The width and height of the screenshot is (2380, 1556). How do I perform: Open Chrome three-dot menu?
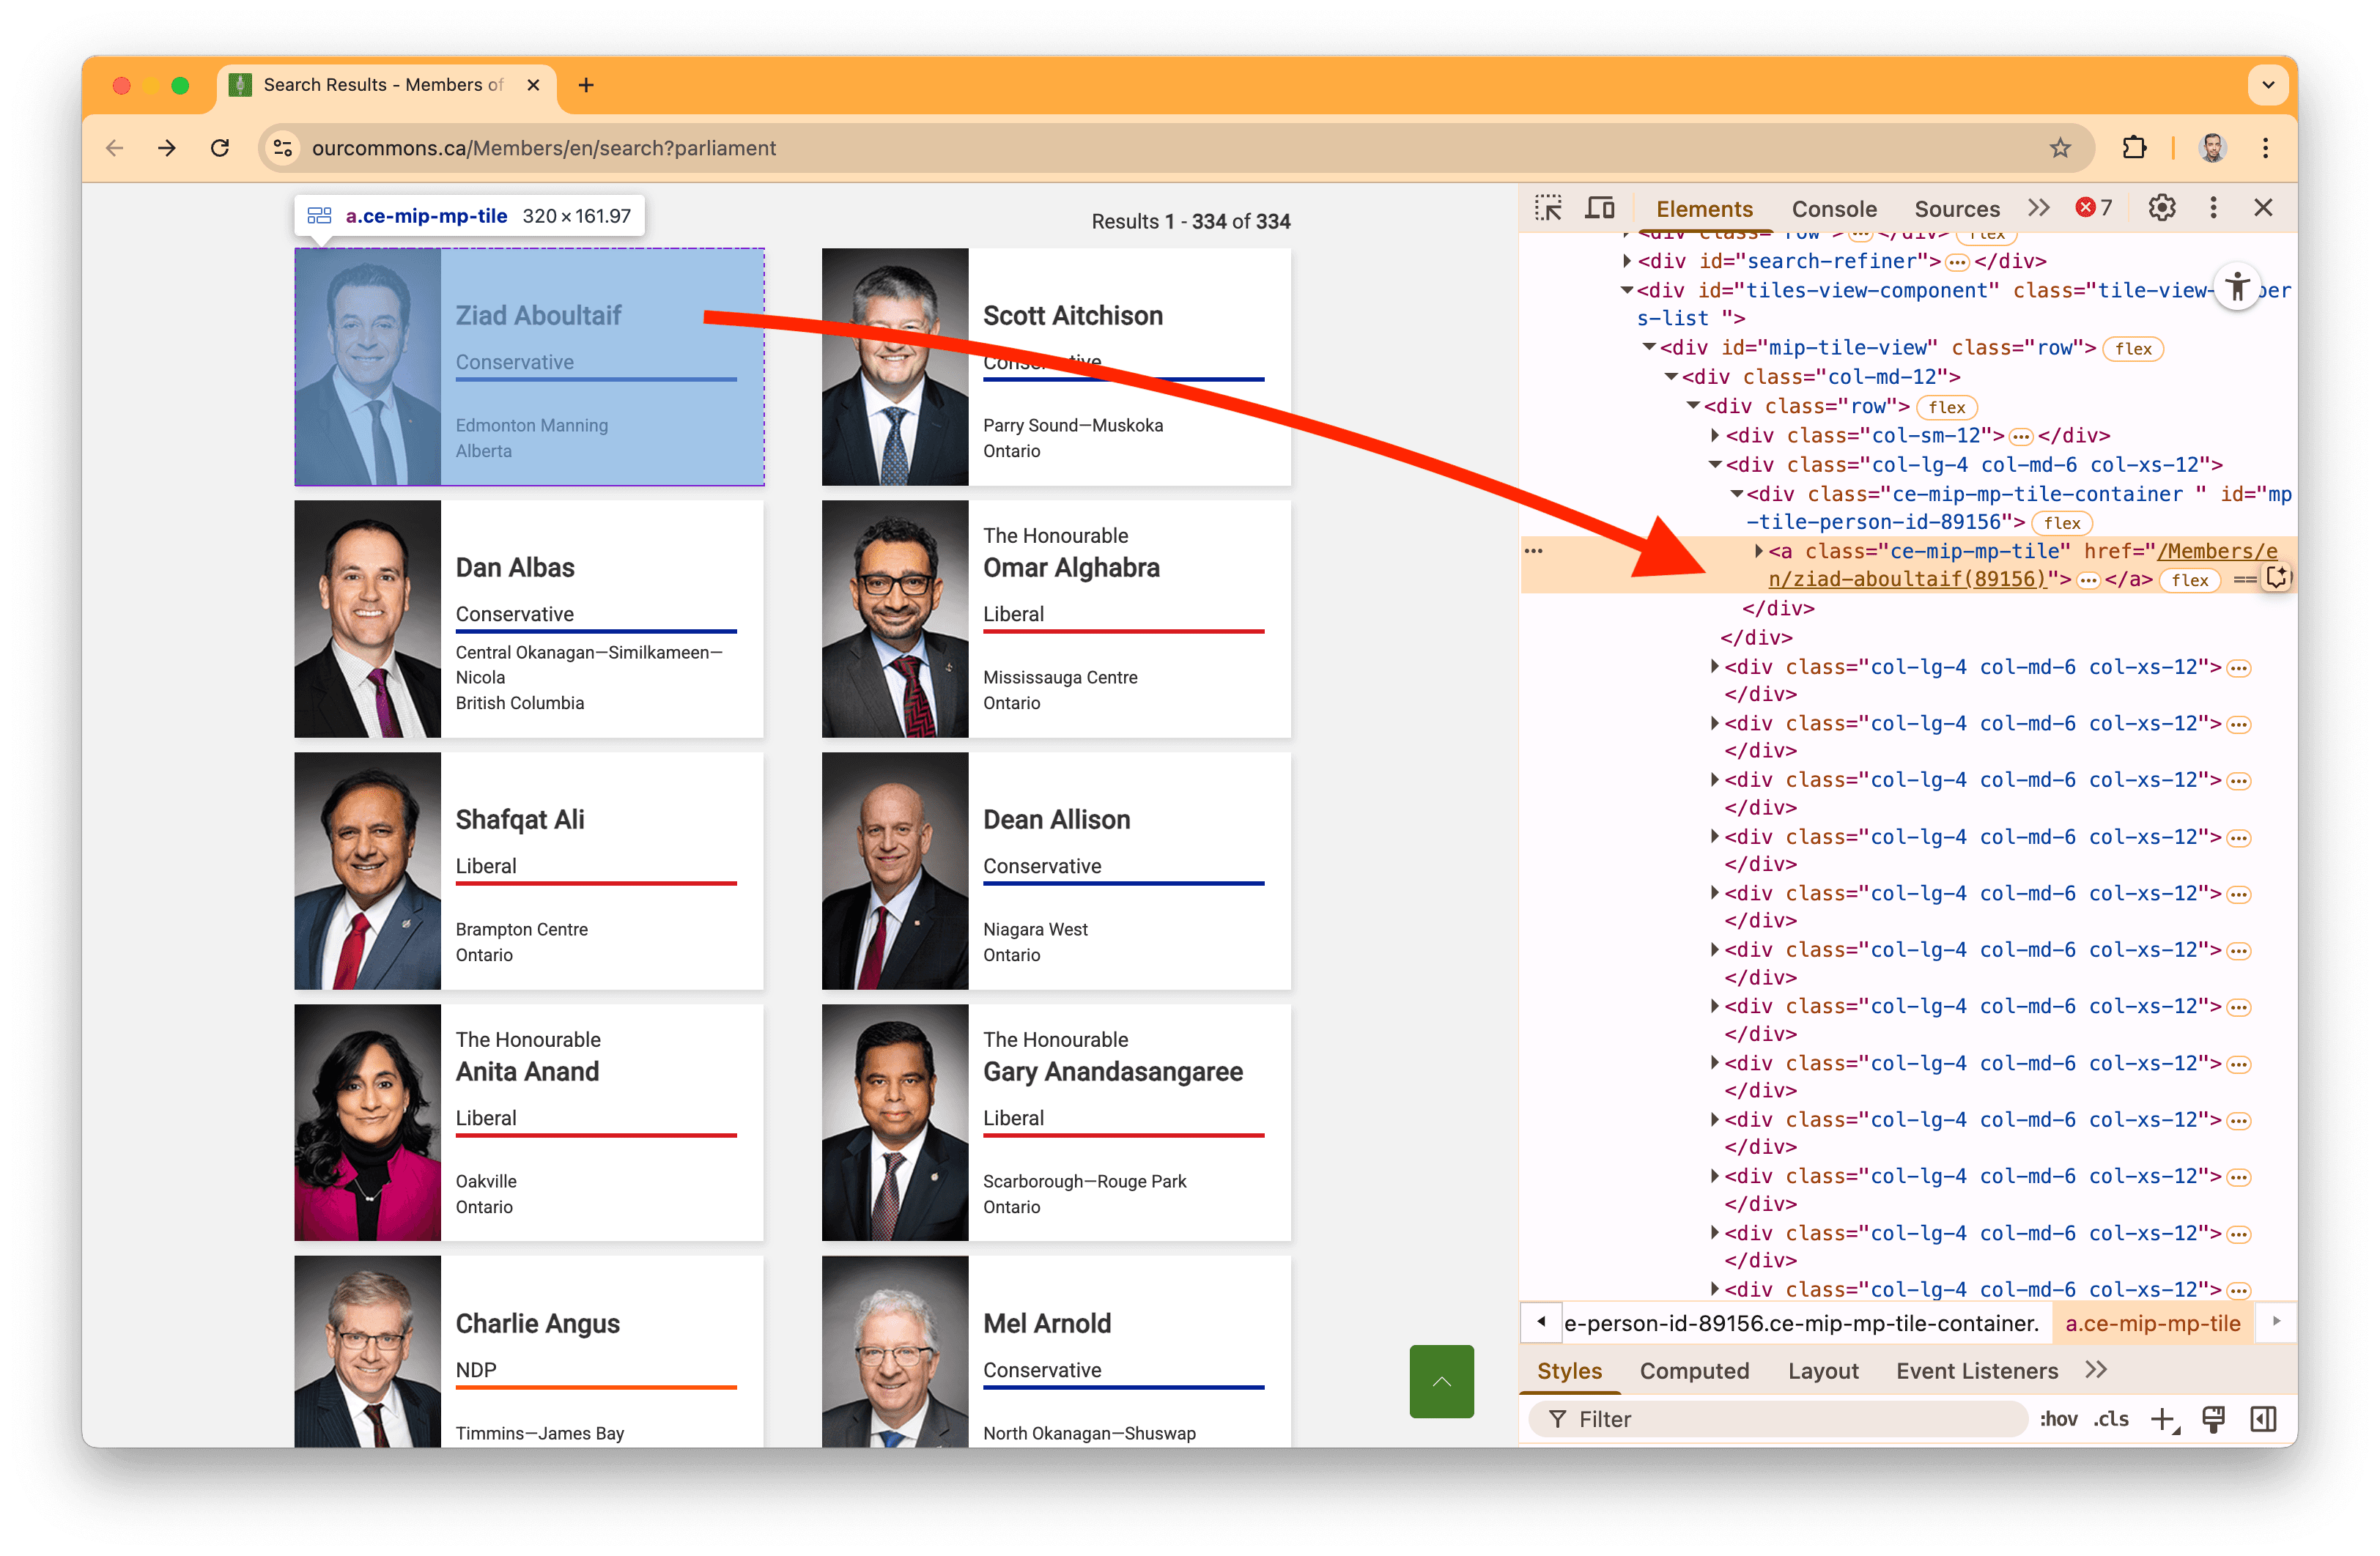(2266, 148)
